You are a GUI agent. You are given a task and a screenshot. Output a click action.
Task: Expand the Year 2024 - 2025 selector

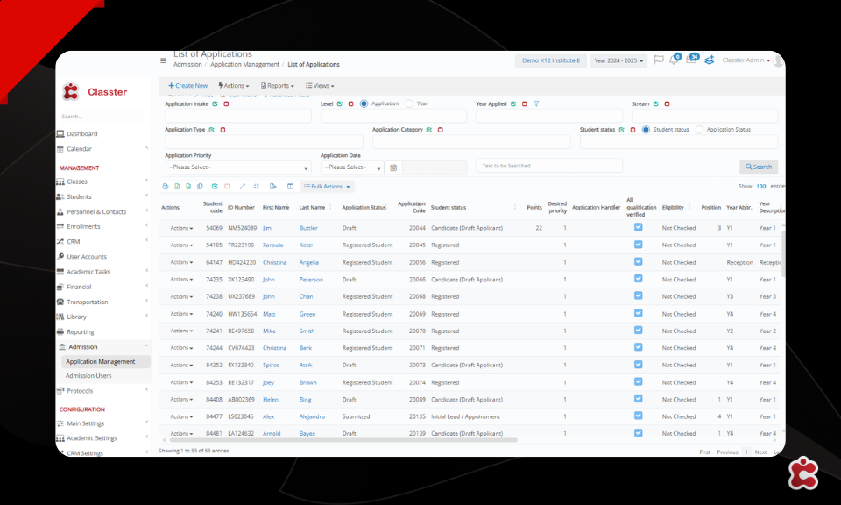[x=618, y=60]
